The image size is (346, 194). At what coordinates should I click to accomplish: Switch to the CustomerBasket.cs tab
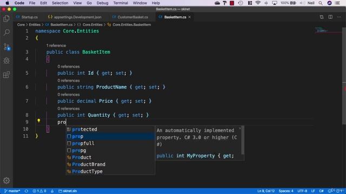pyautogui.click(x=130, y=17)
